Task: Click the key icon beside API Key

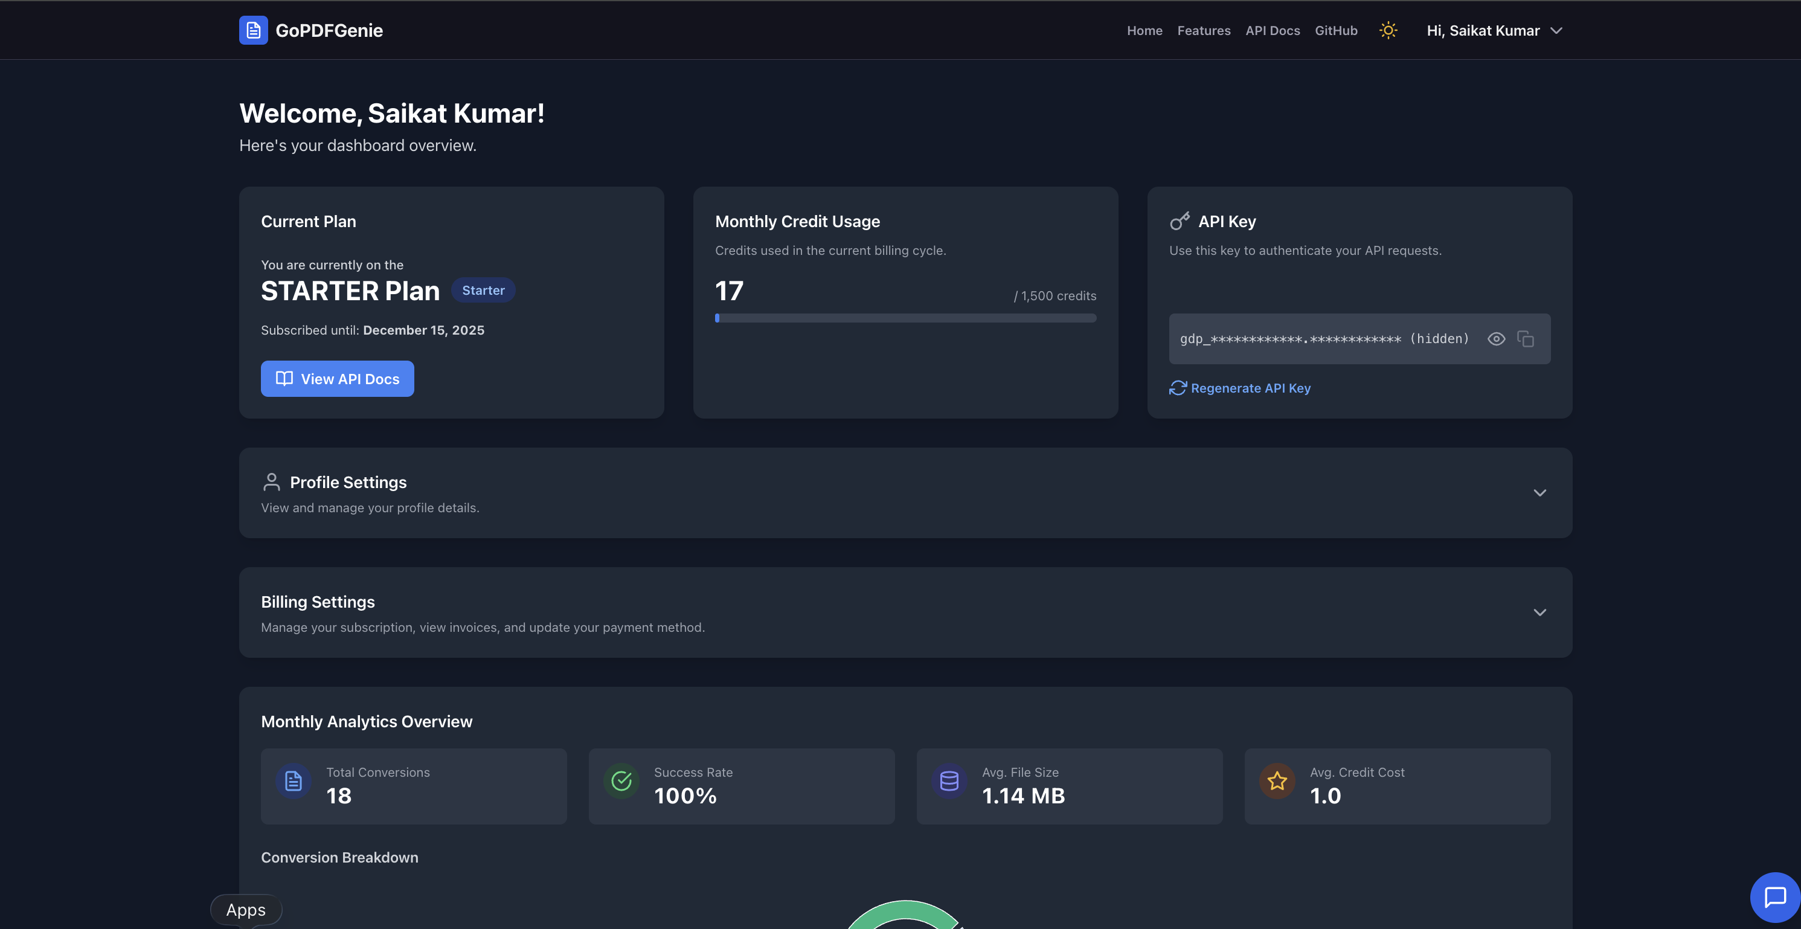Action: 1180,222
